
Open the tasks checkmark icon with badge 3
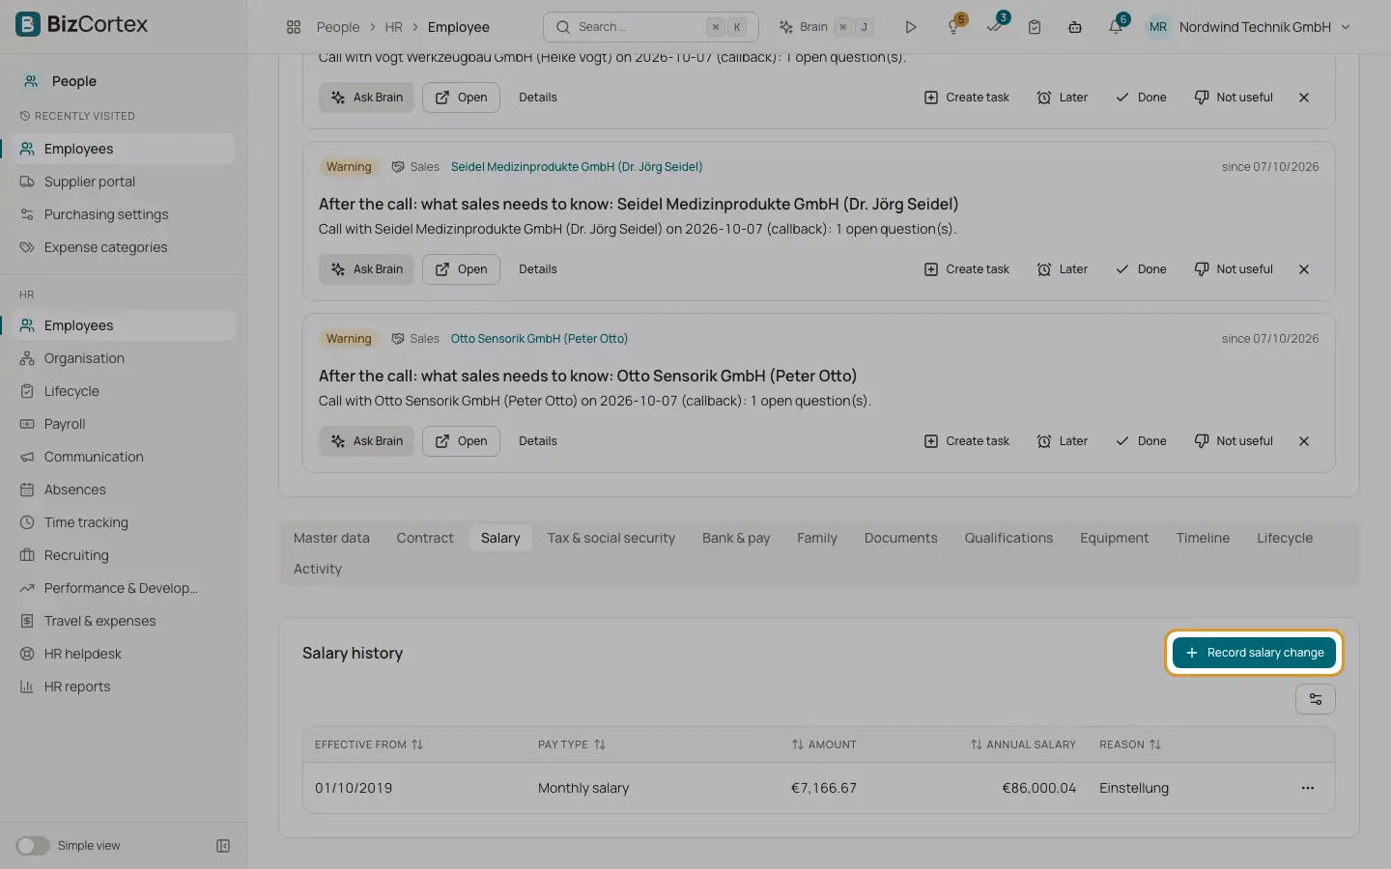(994, 27)
